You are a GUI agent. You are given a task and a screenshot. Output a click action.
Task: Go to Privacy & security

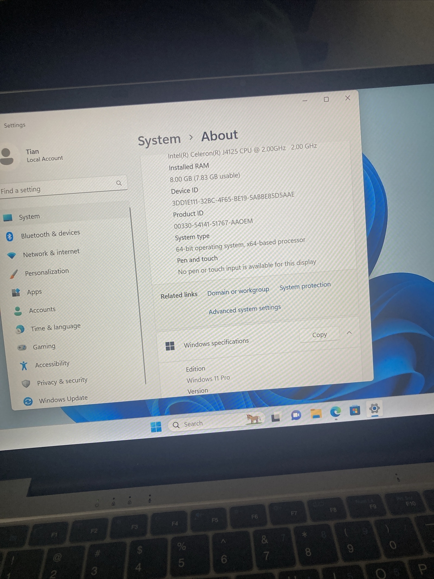[x=62, y=381]
